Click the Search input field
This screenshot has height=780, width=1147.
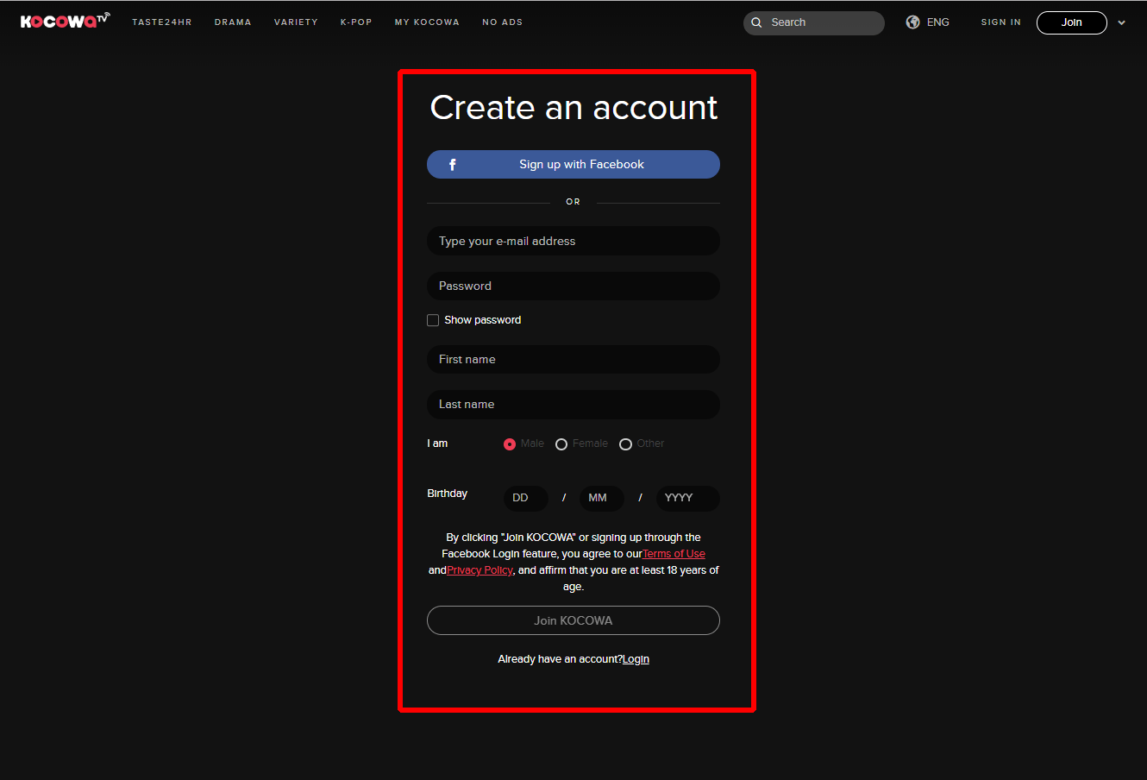(814, 22)
